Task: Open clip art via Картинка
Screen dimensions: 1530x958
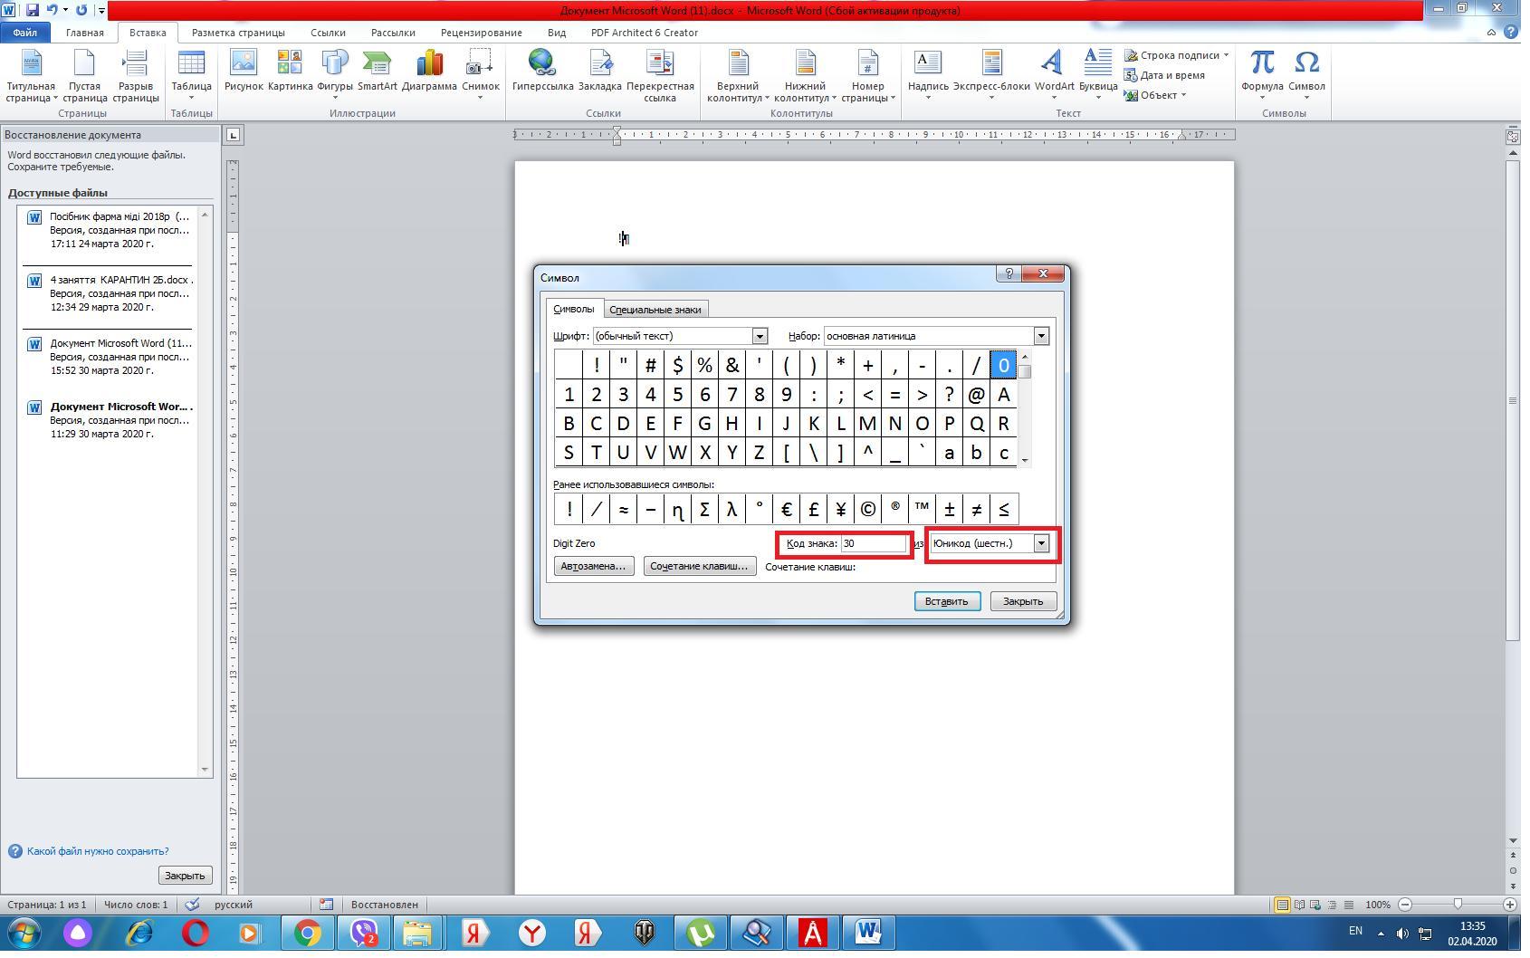Action: click(x=290, y=72)
